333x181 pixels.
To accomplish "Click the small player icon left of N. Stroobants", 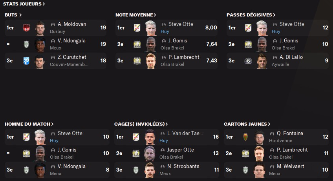I will 163,166.
